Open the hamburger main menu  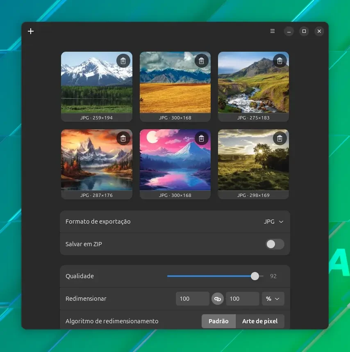click(273, 31)
